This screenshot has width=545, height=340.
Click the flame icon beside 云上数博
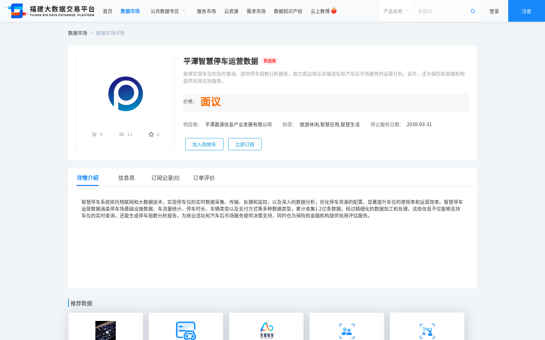[334, 11]
